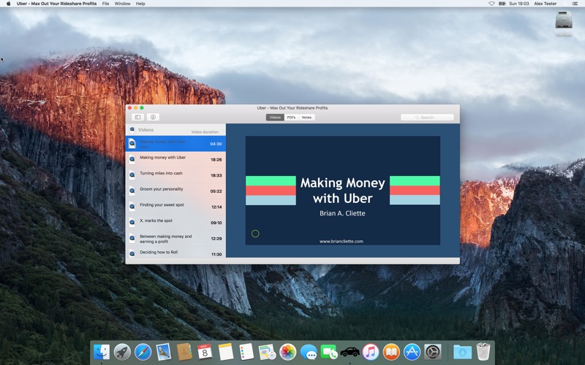The width and height of the screenshot is (585, 365).
Task: Select Deciding how to Roll video
Action: (x=175, y=253)
